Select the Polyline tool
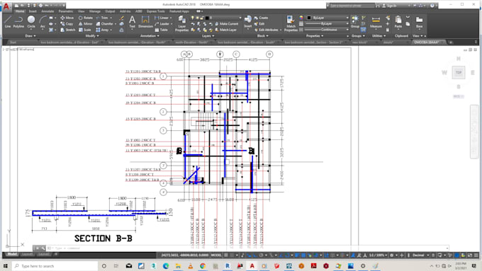Image resolution: width=482 pixels, height=271 pixels. (x=18, y=22)
